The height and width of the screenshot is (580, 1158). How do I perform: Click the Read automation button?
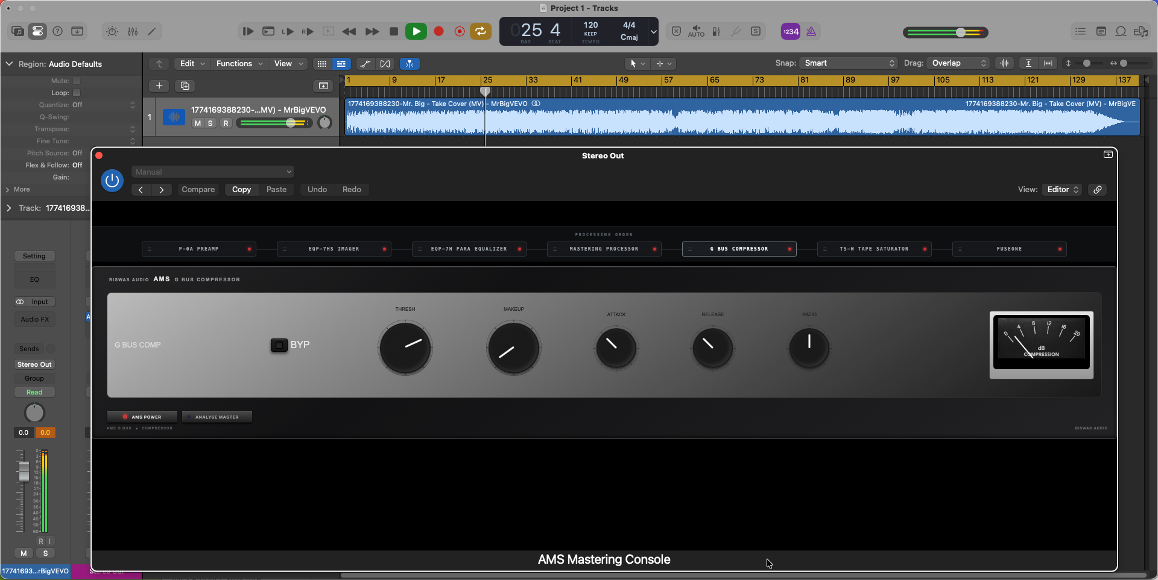[34, 392]
